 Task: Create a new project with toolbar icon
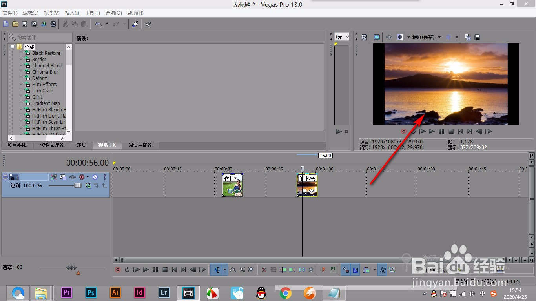tap(6, 24)
